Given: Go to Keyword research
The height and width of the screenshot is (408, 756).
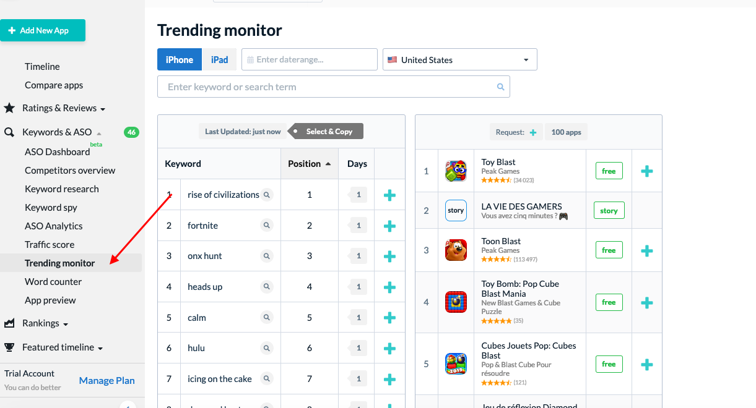Looking at the screenshot, I should pyautogui.click(x=62, y=189).
